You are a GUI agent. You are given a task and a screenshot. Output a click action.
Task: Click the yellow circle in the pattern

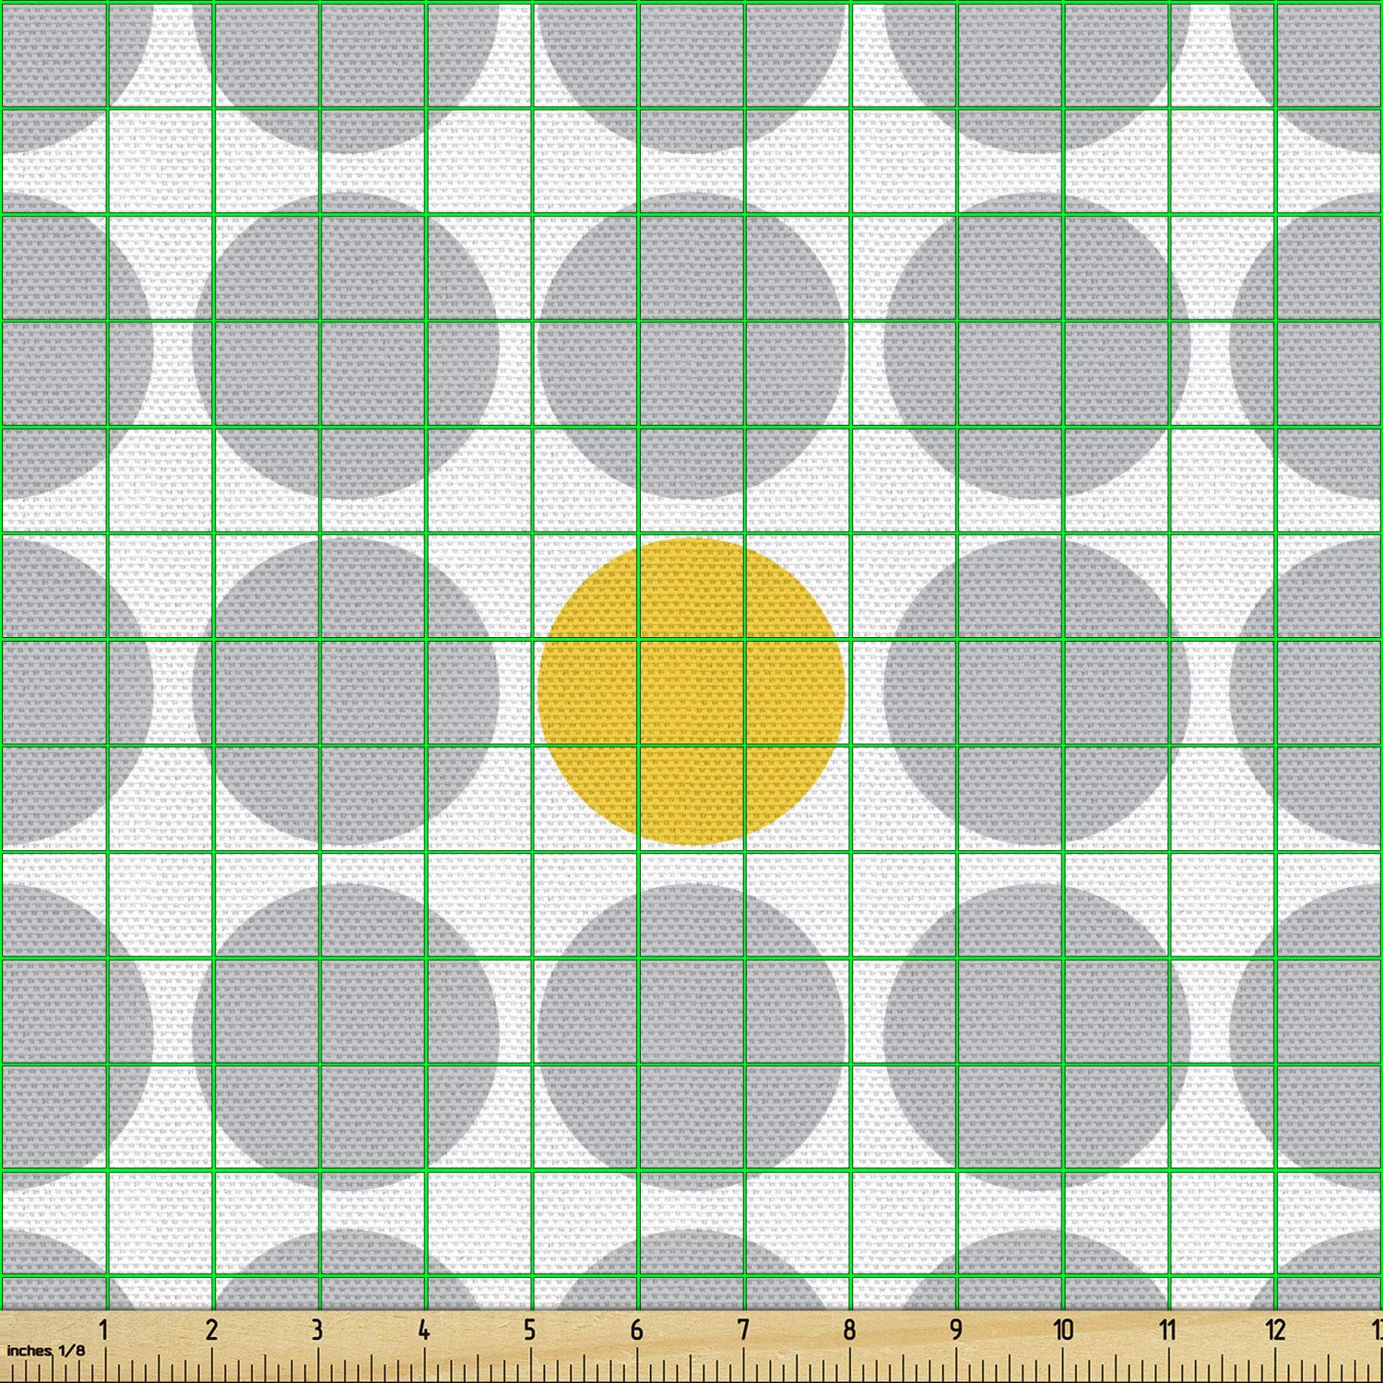pyautogui.click(x=691, y=691)
